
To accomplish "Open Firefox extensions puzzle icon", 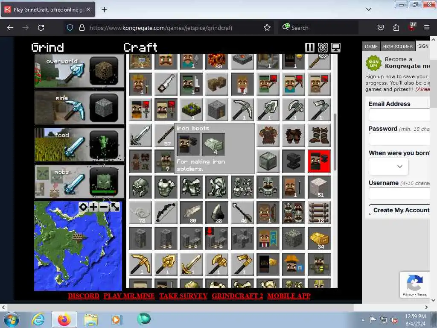I will pos(396,28).
